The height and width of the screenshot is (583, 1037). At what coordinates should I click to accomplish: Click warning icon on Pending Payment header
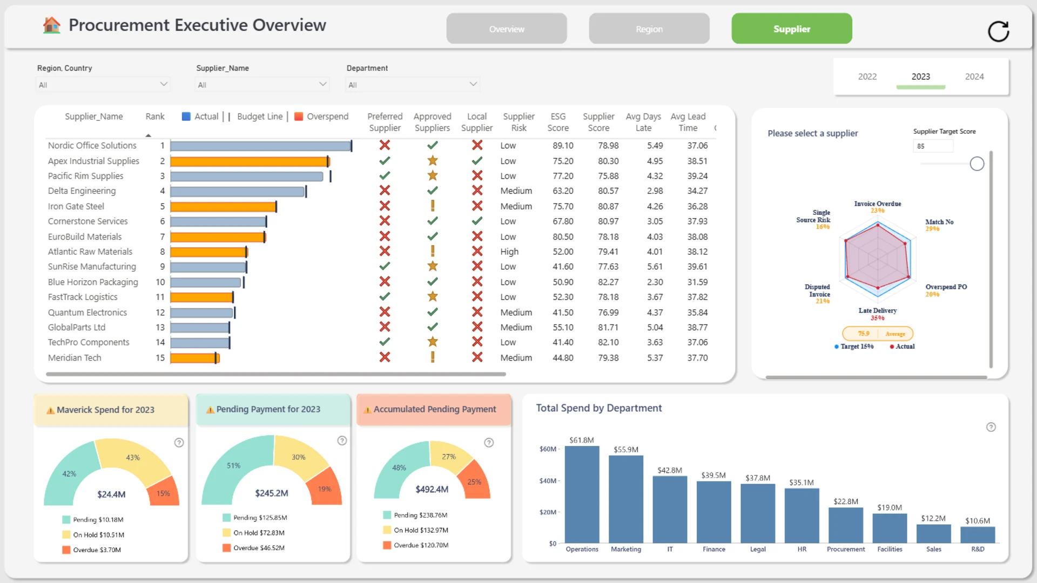(x=210, y=410)
